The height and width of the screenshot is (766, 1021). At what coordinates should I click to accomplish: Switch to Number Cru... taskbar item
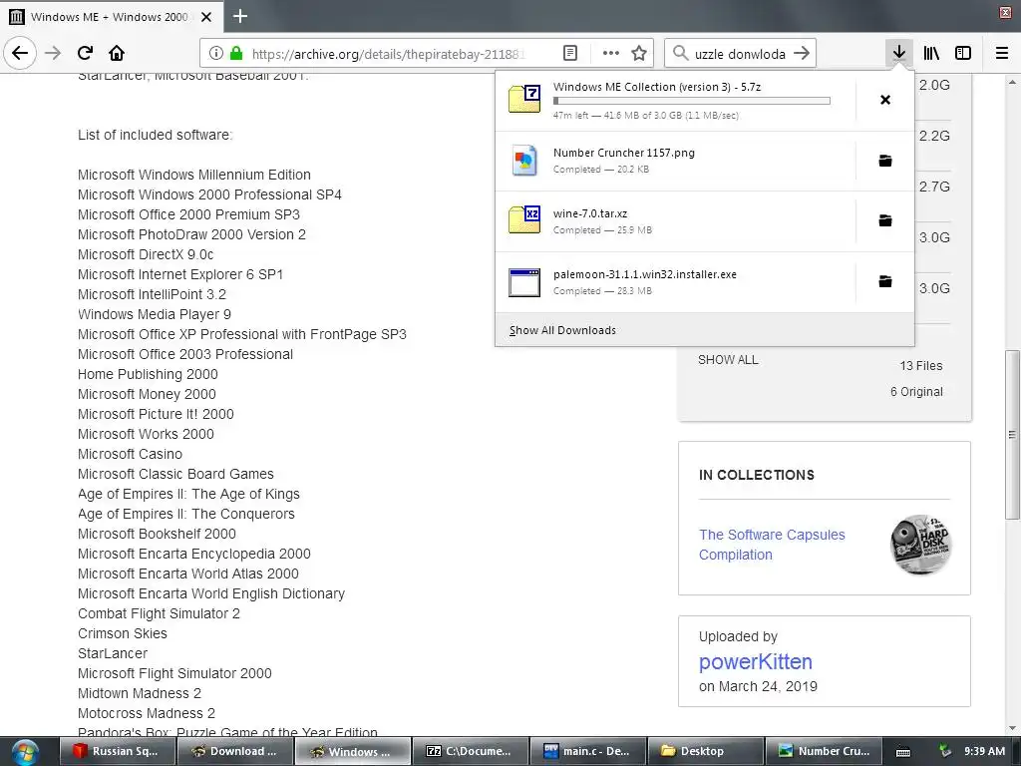(823, 751)
